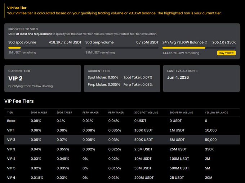
Task: Select the highlighted VIP 2 row label
Action: point(11,140)
